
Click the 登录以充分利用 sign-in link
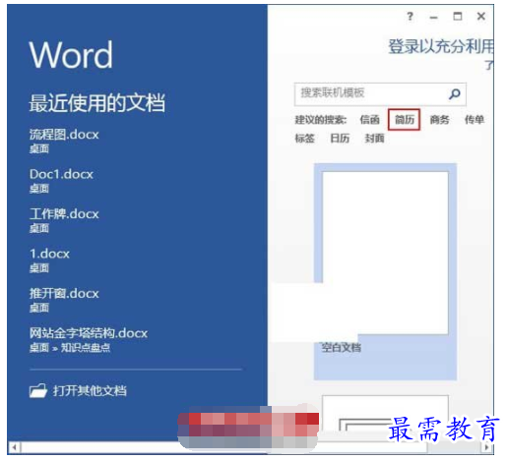[x=441, y=46]
